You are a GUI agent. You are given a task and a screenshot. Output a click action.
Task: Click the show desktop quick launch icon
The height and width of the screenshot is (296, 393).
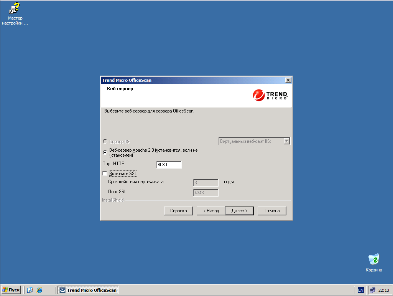click(x=30, y=290)
